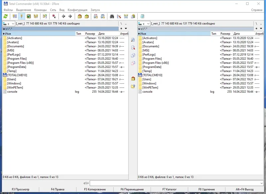Click the F3 Просмотр button
The image size is (266, 194).
(x=21, y=189)
